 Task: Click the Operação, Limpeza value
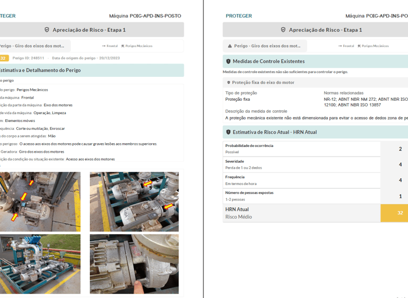click(50, 113)
